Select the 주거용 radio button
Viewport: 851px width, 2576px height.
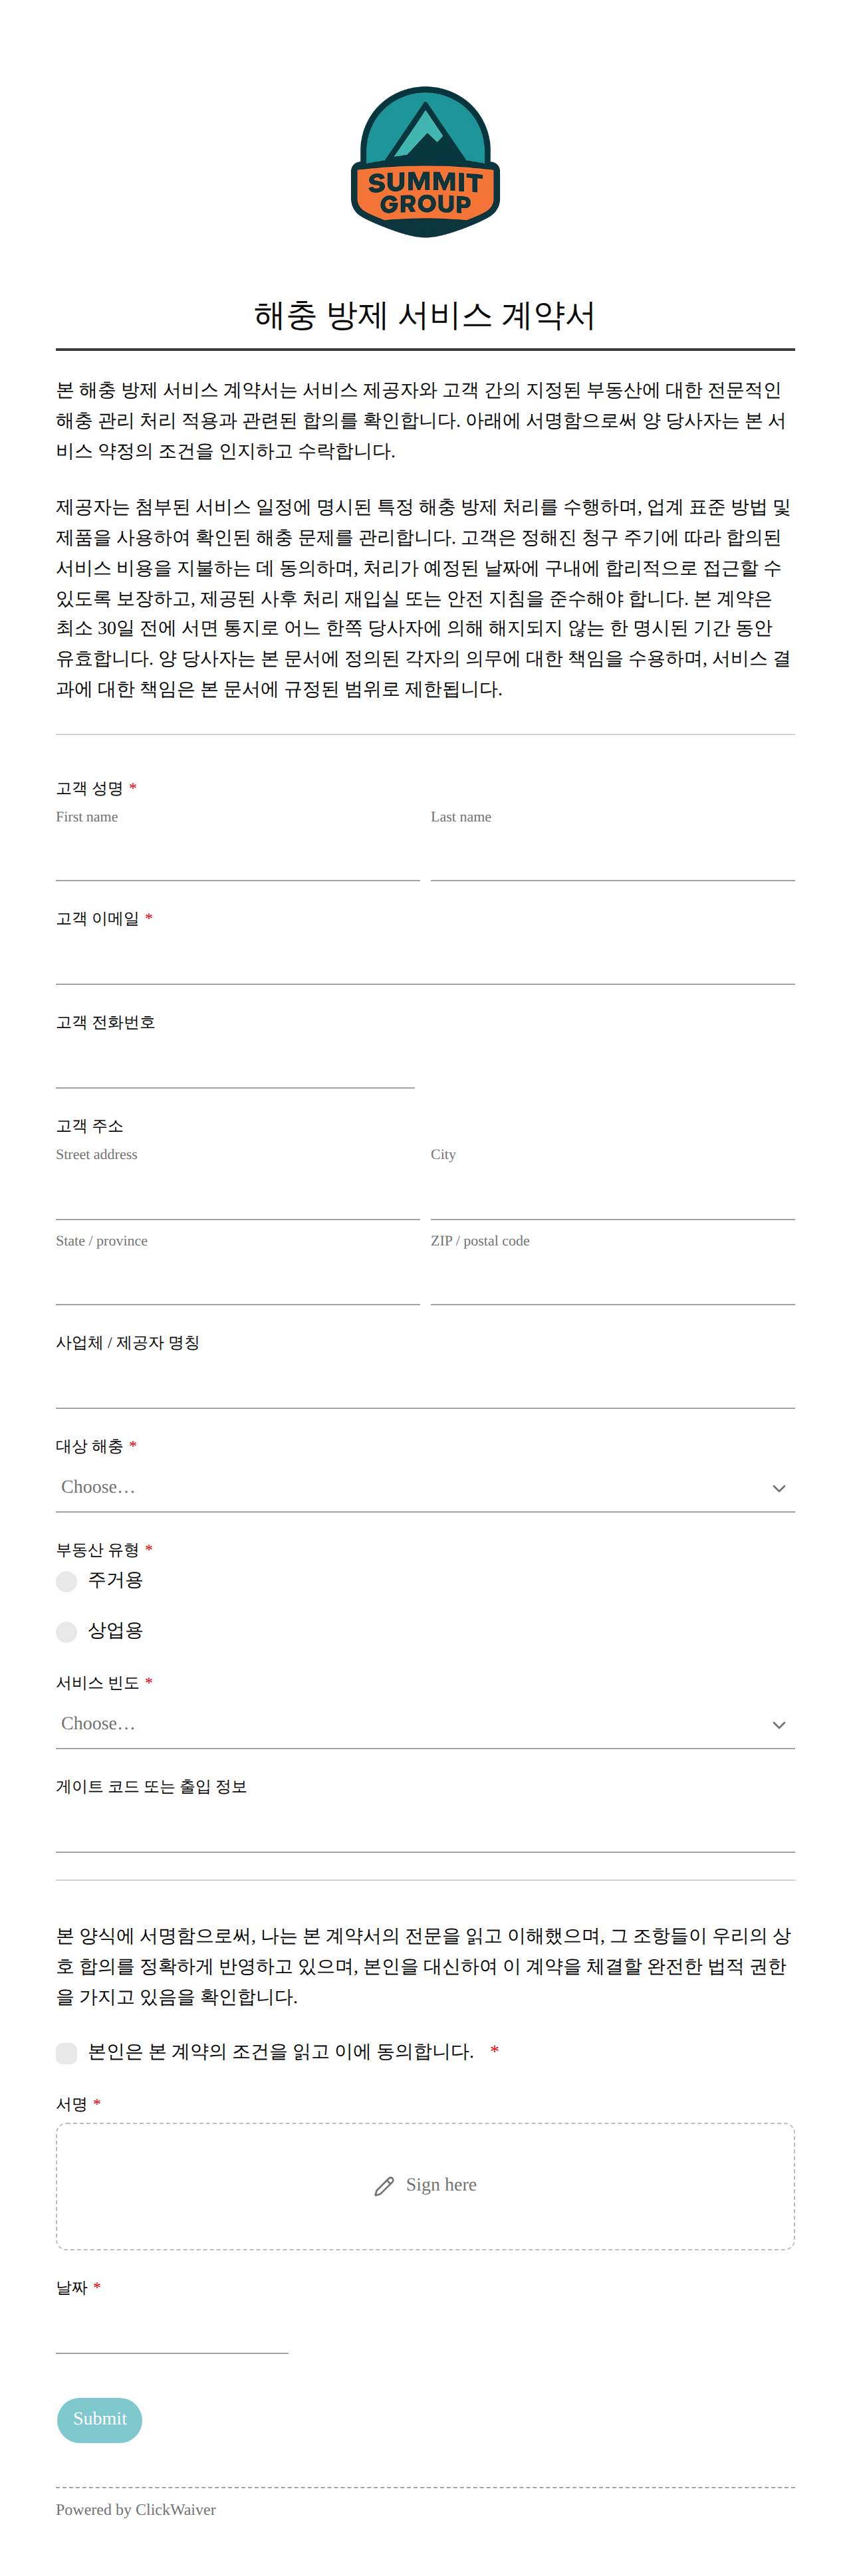pyautogui.click(x=67, y=1581)
